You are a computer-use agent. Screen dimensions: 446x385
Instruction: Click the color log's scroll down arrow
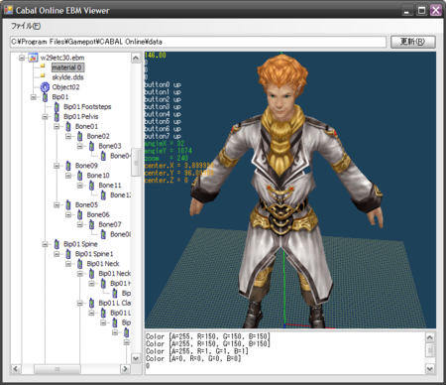pos(430,368)
